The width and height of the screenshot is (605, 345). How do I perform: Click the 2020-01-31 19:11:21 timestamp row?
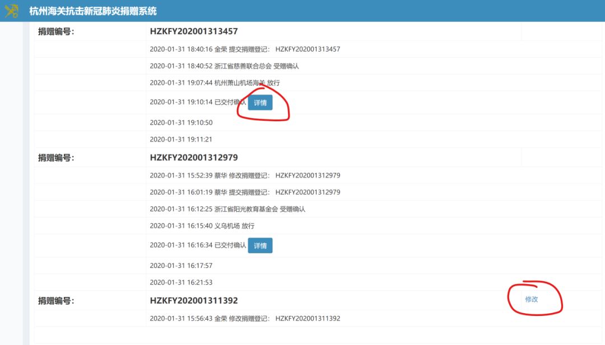tap(181, 139)
